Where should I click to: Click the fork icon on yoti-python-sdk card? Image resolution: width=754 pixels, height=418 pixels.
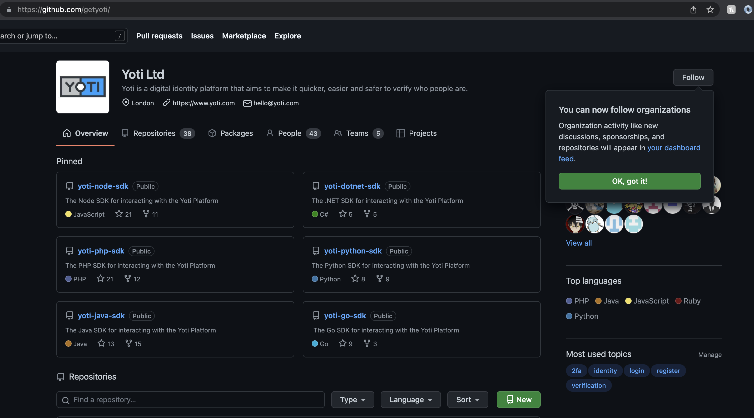pyautogui.click(x=379, y=278)
